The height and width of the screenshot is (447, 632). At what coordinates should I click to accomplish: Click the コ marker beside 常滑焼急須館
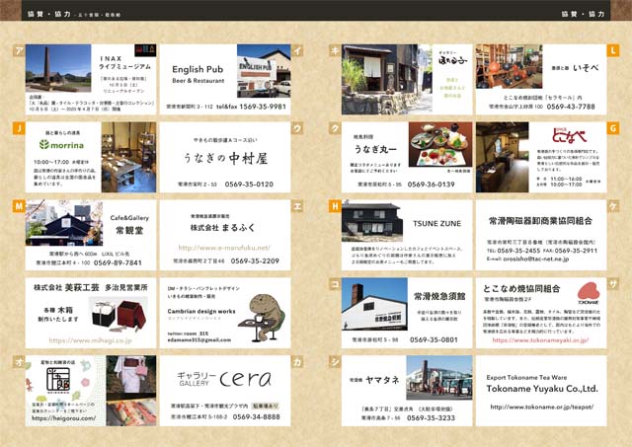335,284
